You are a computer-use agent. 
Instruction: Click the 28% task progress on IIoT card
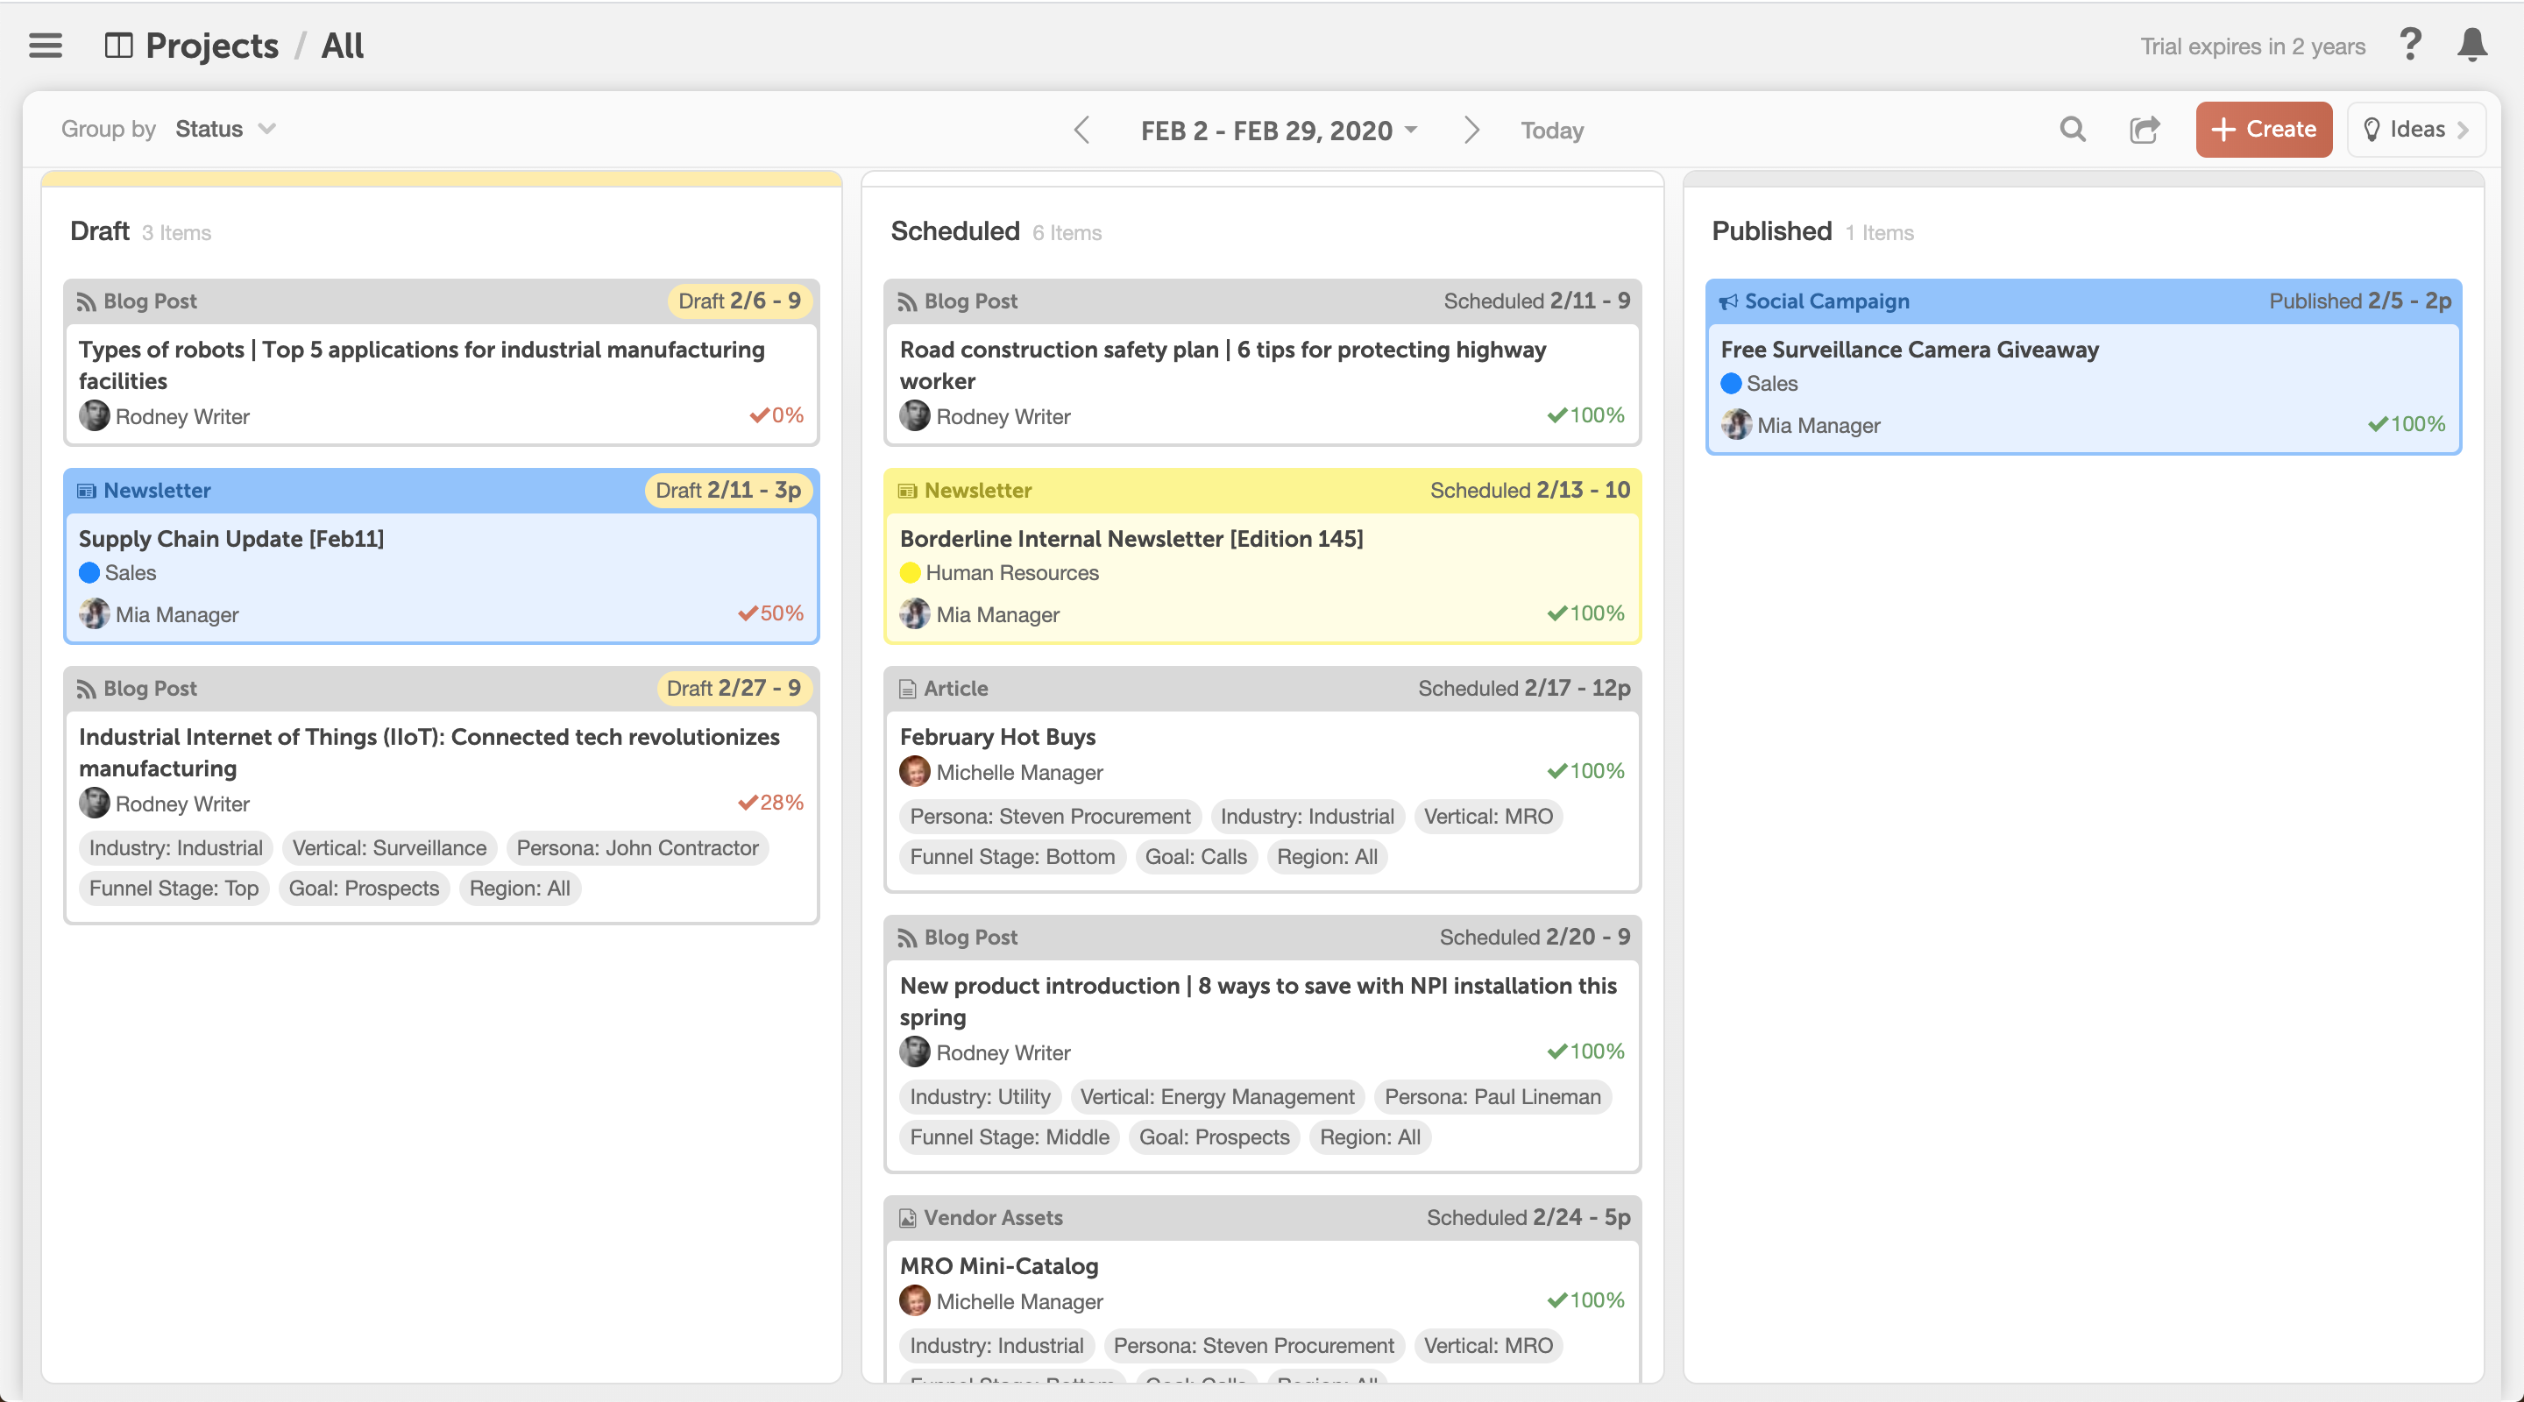[x=771, y=803]
